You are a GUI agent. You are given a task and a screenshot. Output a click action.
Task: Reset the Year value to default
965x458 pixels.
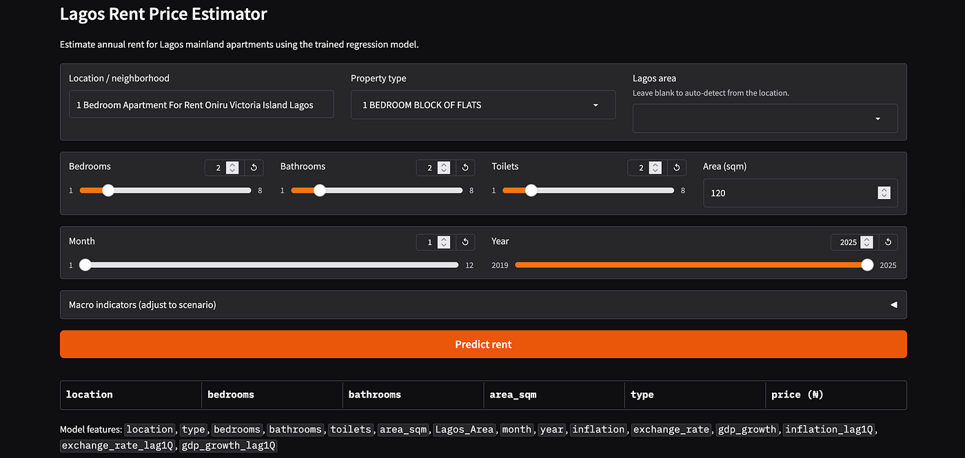tap(888, 242)
